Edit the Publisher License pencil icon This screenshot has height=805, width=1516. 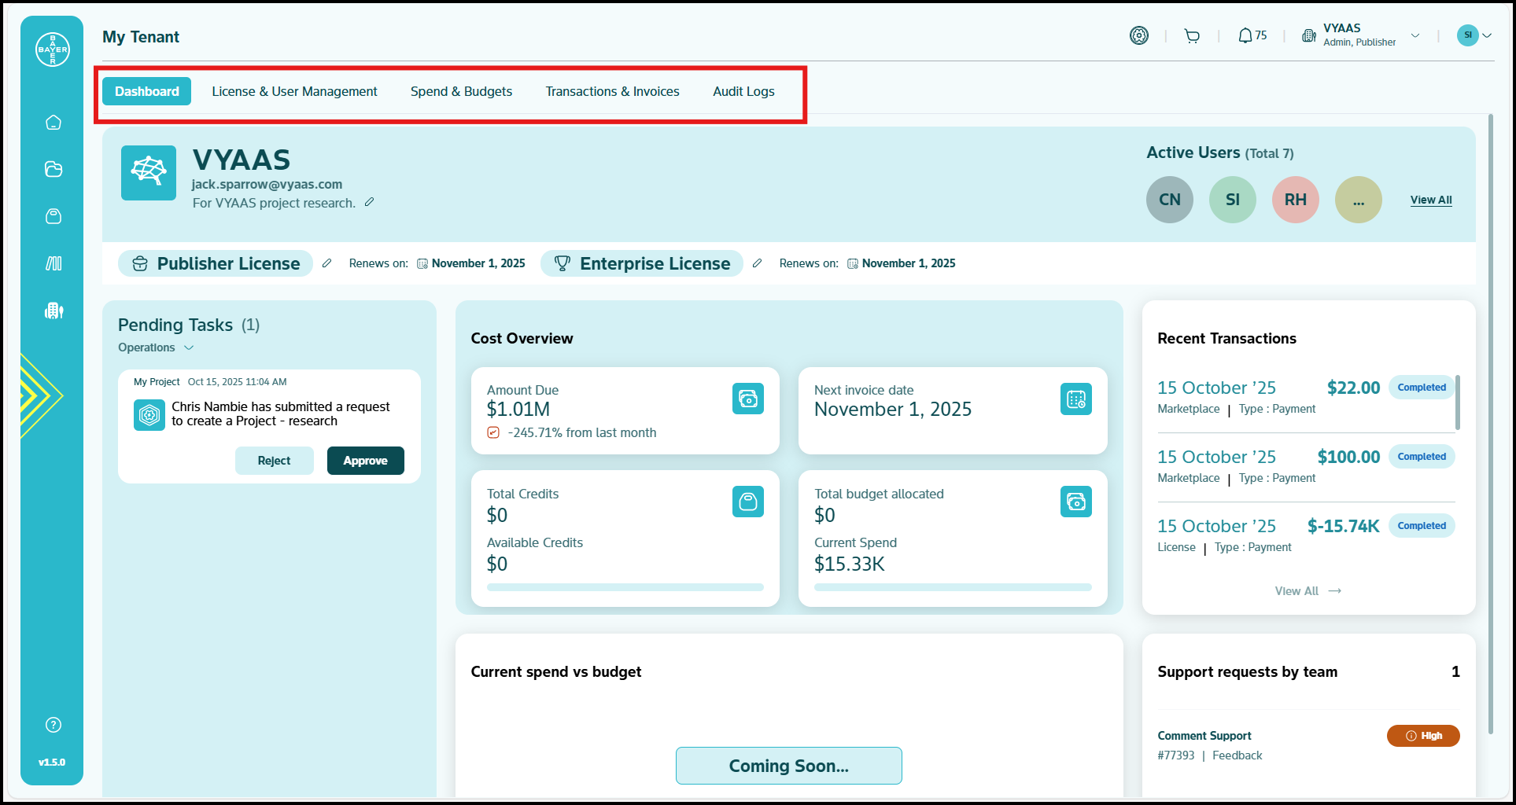pyautogui.click(x=327, y=263)
